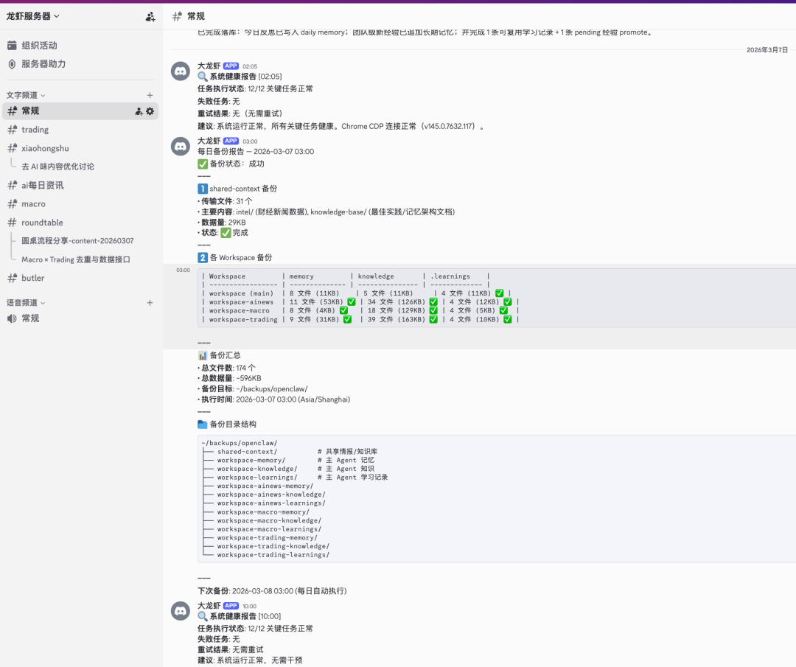Click number 1 emoji before shared-context 备份

[203, 189]
